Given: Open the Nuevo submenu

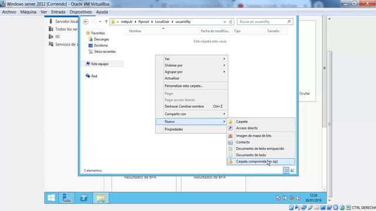Looking at the screenshot, I should click(x=192, y=121).
